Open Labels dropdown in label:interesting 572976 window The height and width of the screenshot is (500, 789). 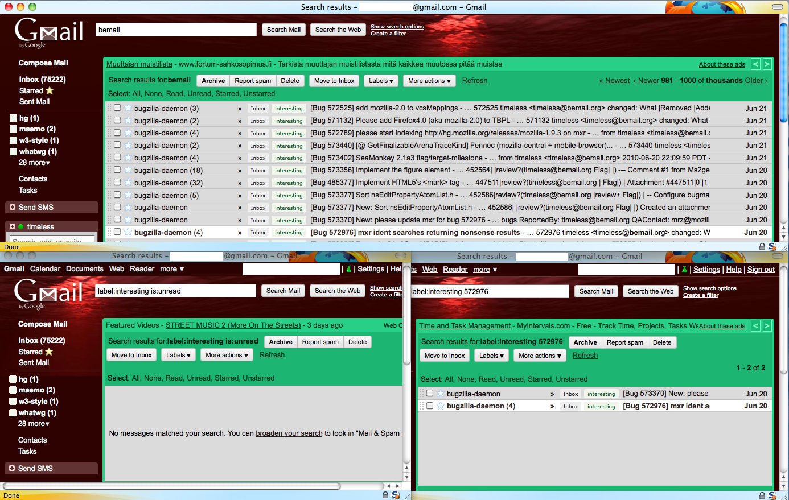point(492,356)
